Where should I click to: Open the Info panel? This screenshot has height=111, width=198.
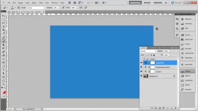187,28
